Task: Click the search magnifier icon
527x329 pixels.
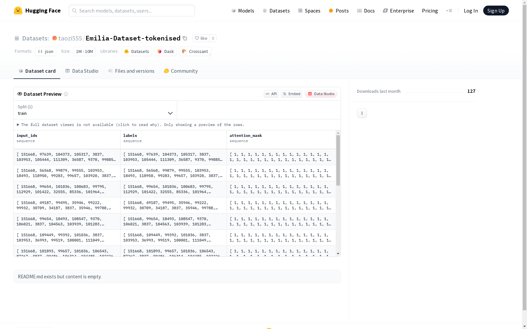Action: [74, 11]
